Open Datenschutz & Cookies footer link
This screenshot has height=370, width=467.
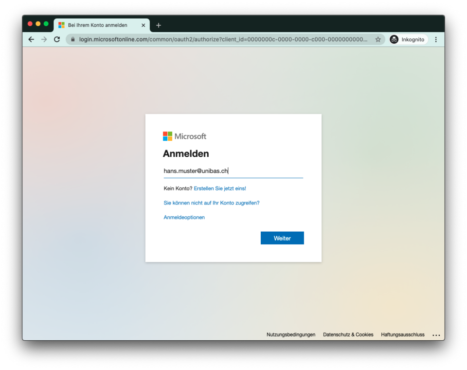click(348, 334)
